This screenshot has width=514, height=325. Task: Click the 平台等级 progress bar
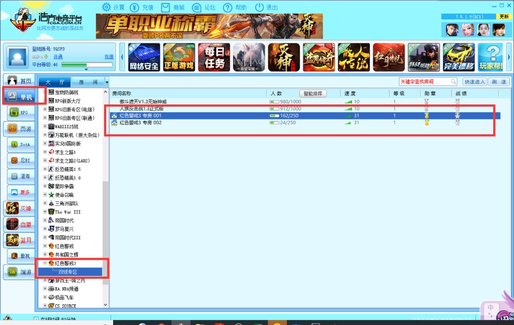click(x=87, y=65)
